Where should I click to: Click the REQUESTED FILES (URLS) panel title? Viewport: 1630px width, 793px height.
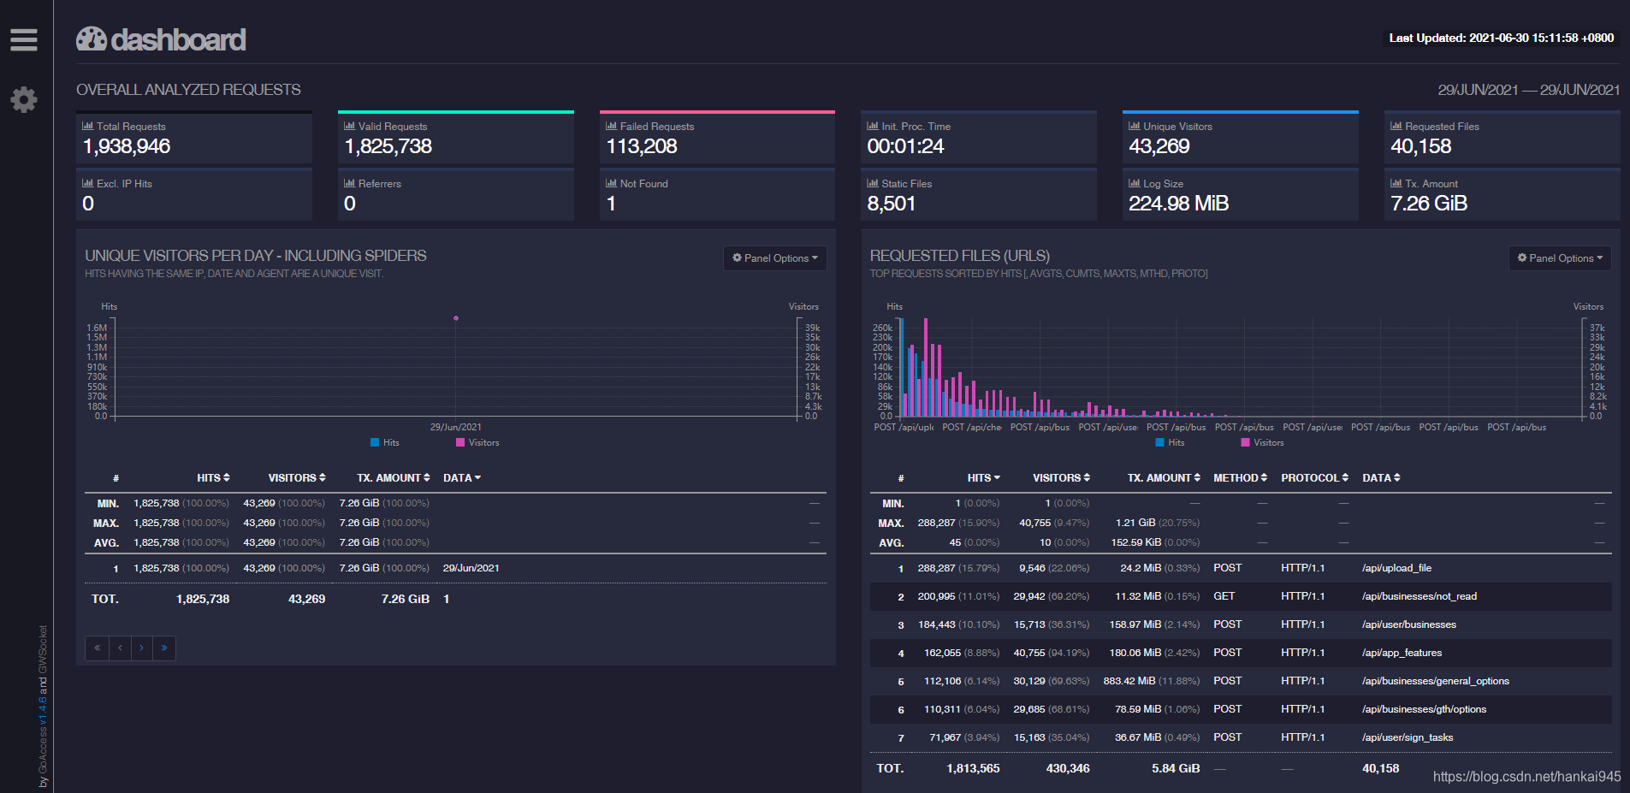point(960,256)
